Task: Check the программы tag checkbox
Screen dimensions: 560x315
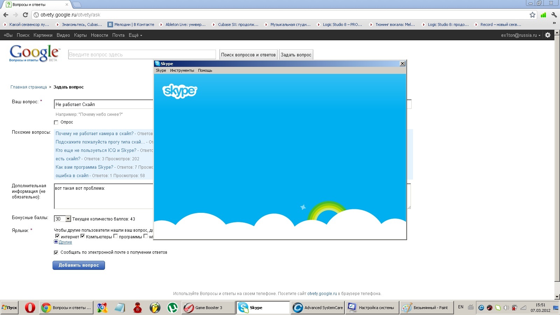Action: click(x=115, y=236)
